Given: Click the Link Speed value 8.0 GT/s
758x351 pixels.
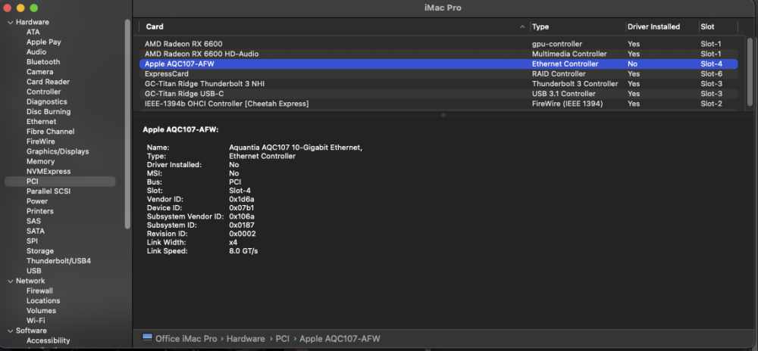Looking at the screenshot, I should (x=243, y=251).
